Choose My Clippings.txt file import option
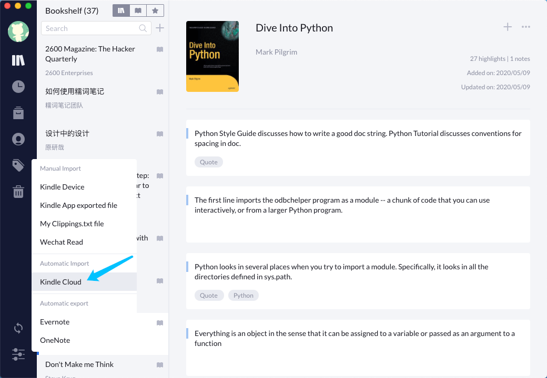The height and width of the screenshot is (378, 547). tap(70, 223)
